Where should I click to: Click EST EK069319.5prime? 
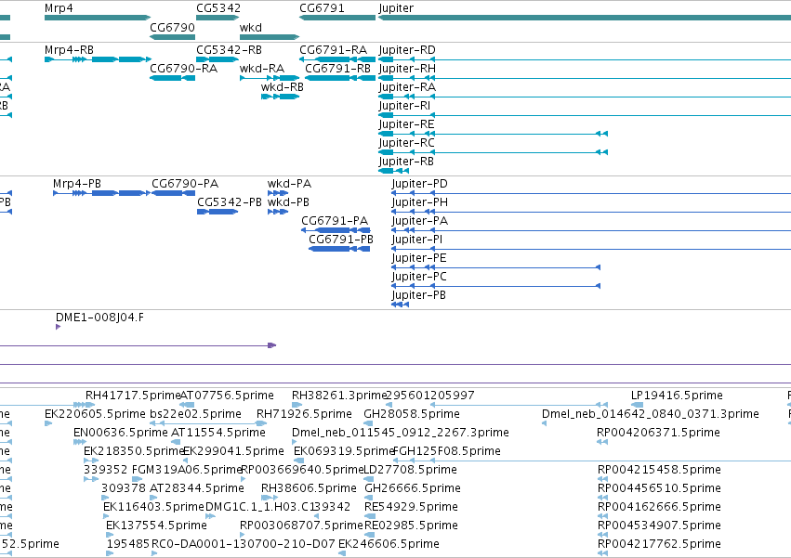343,451
